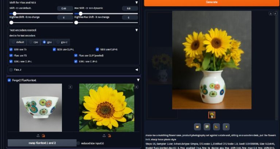Click paste-from-clipboard icon under the sunflower image

[109, 136]
